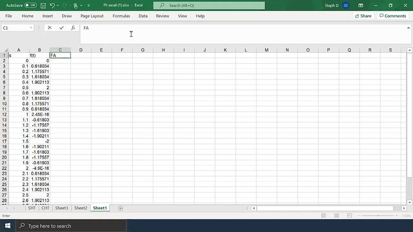The image size is (413, 232).
Task: Select the Sheet1 tab
Action: [100, 208]
